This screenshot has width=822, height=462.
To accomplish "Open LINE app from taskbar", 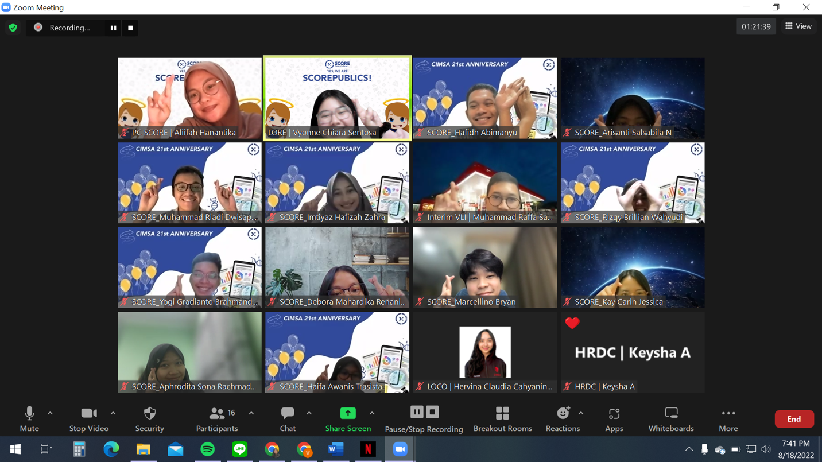I will coord(239,449).
